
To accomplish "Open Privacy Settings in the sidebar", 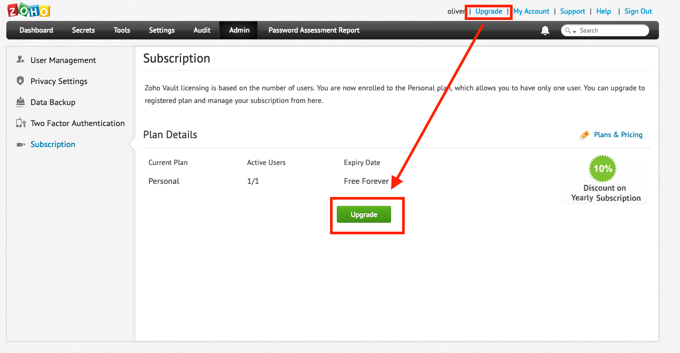I will [x=59, y=81].
